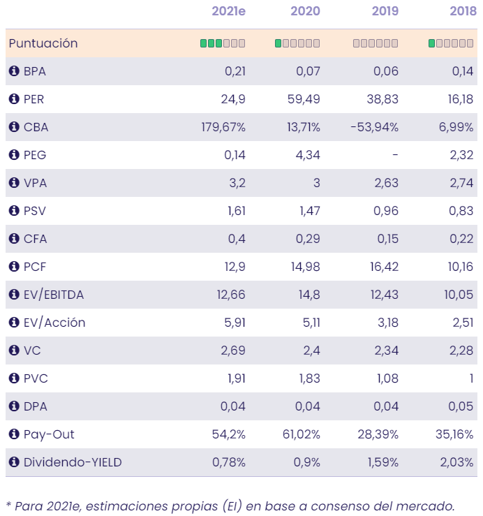This screenshot has height=516, width=483.
Task: Click the 2019 column header
Action: pyautogui.click(x=383, y=11)
